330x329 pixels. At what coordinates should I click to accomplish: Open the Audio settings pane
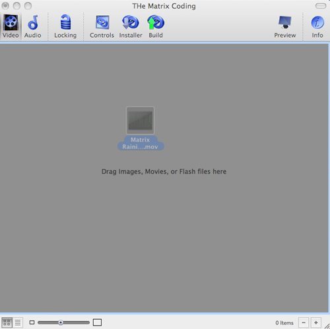(x=33, y=26)
